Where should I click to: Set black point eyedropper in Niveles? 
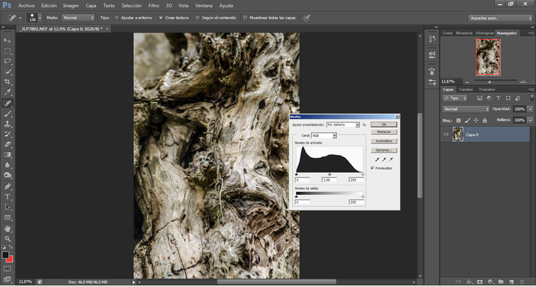(378, 159)
